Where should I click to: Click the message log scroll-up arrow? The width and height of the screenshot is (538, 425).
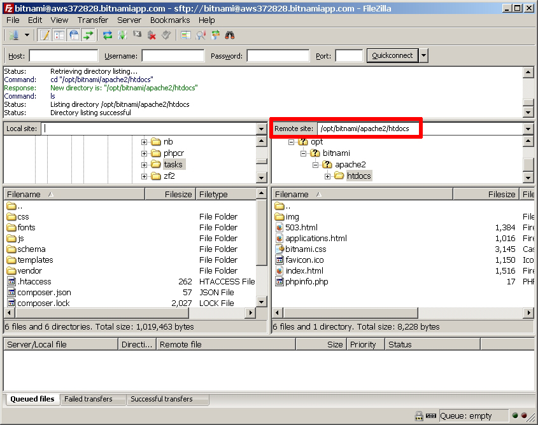click(528, 73)
